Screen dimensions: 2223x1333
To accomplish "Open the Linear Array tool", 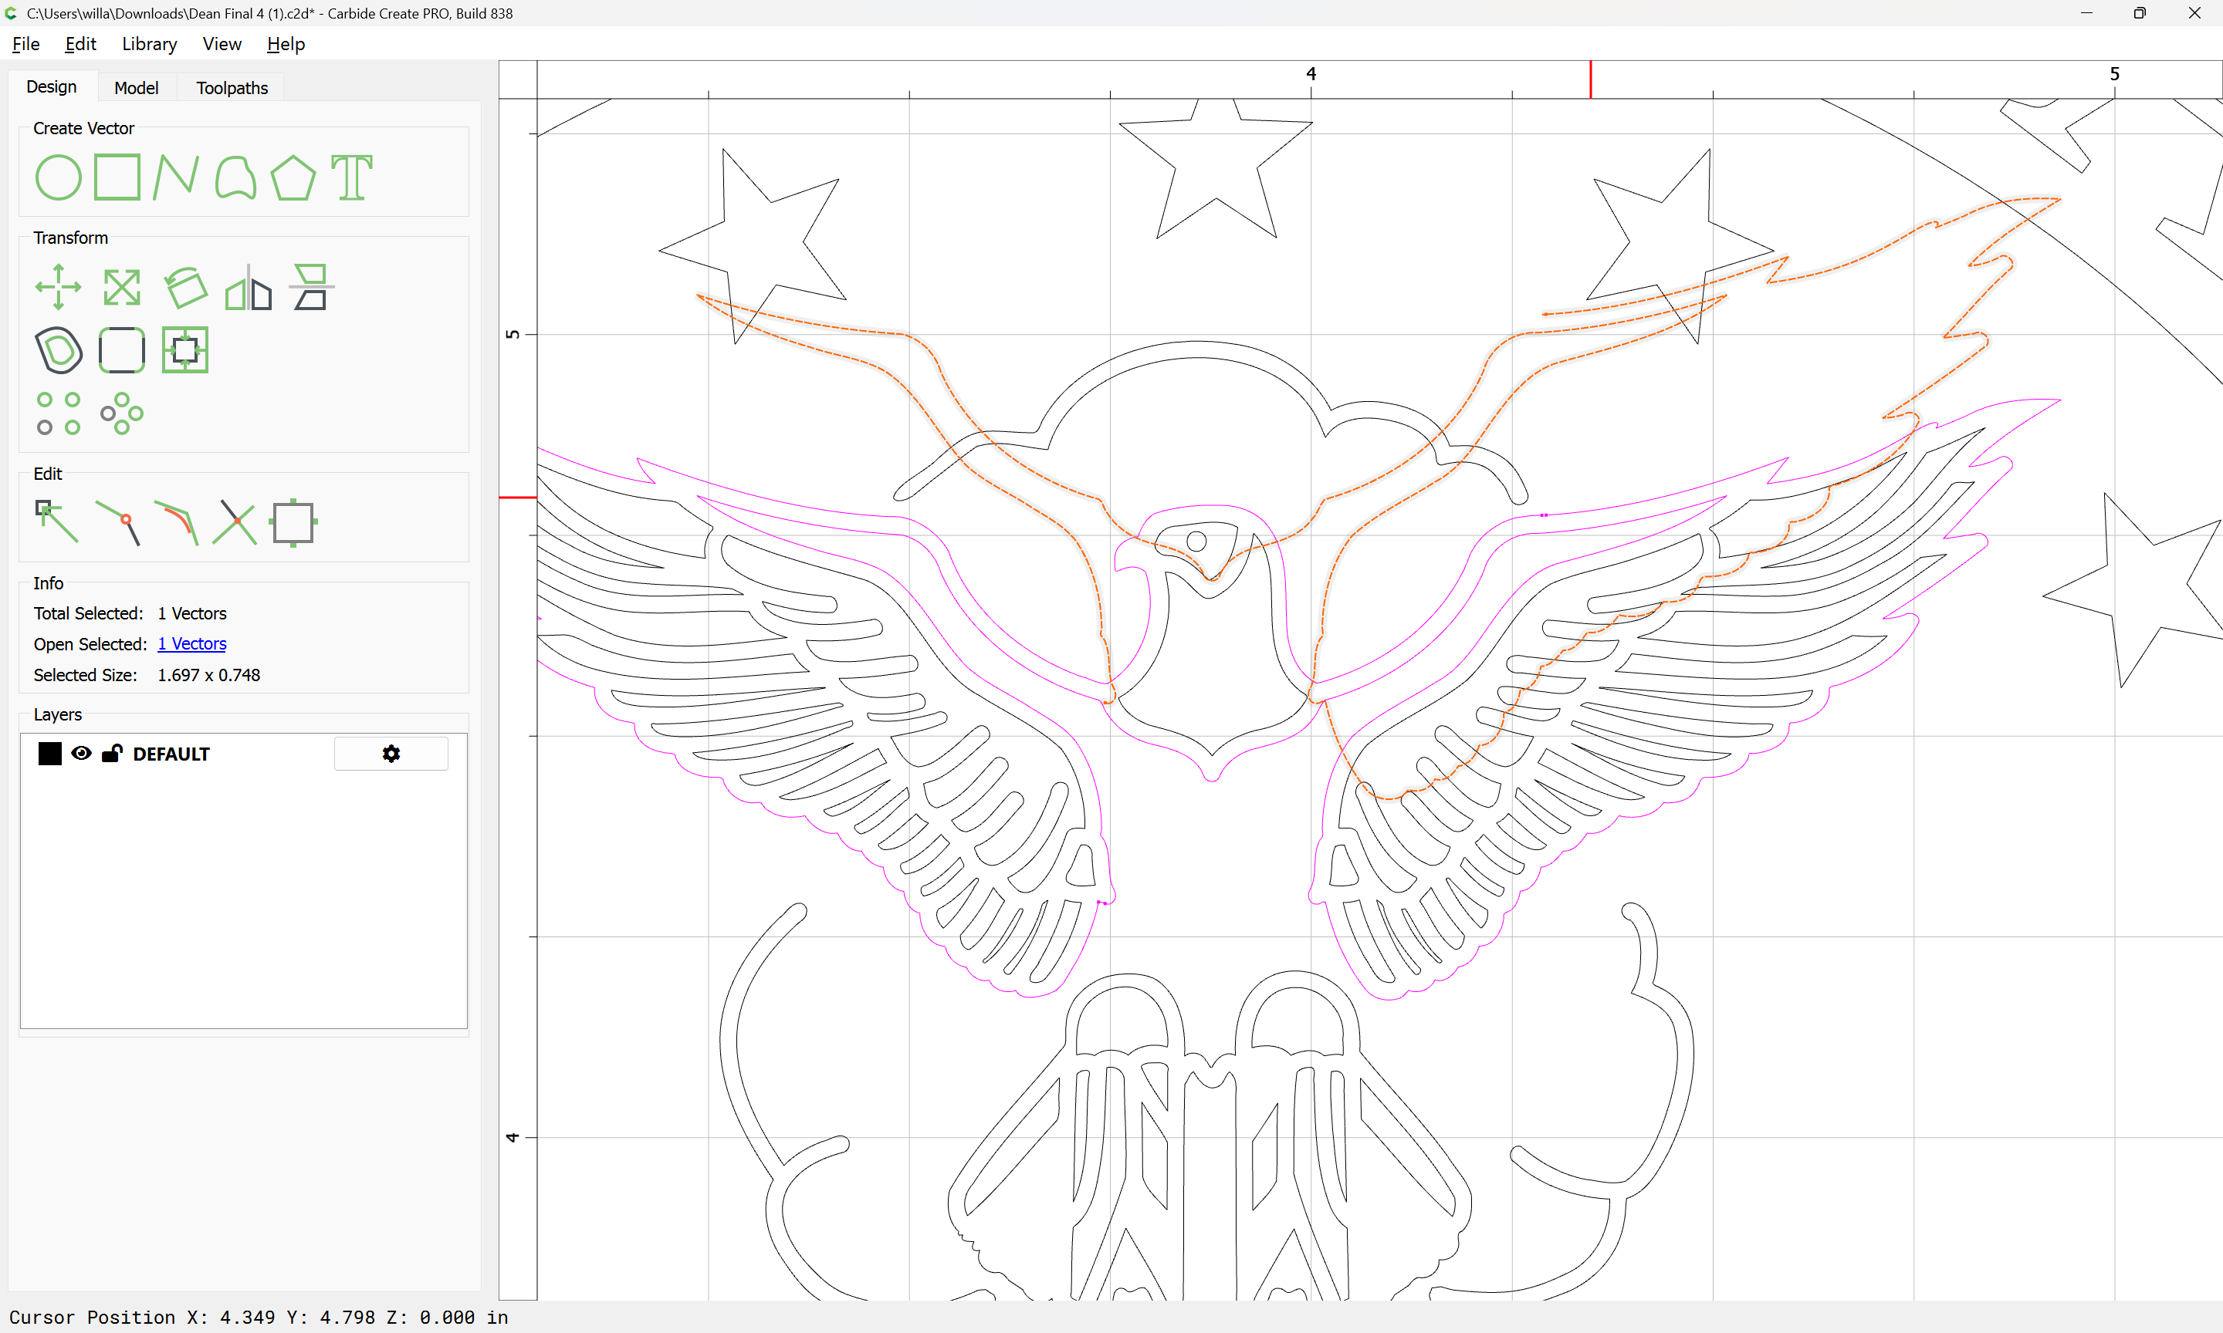I will point(59,413).
